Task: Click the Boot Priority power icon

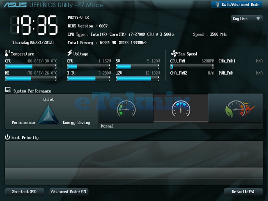Action: pos(7,137)
